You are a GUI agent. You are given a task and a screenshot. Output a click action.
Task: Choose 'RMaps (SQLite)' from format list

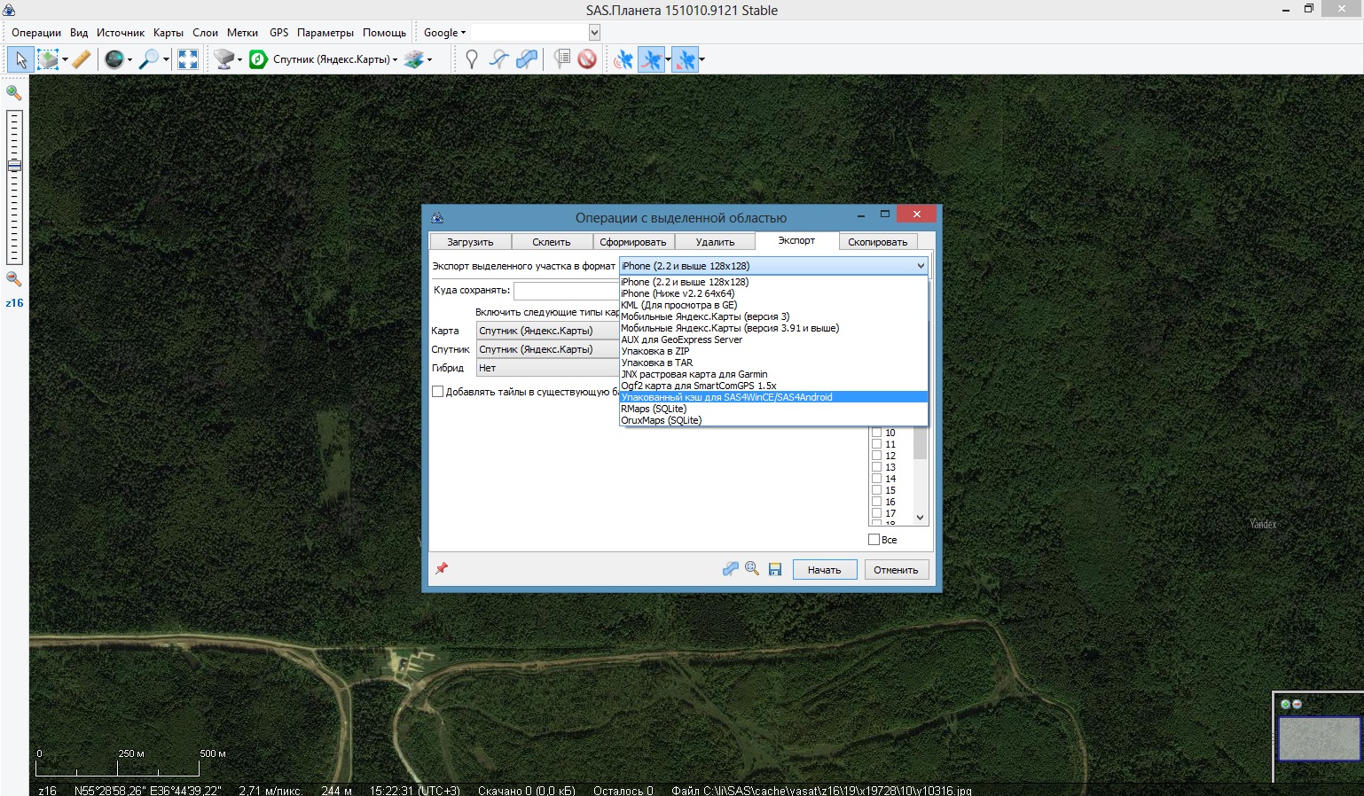[654, 409]
